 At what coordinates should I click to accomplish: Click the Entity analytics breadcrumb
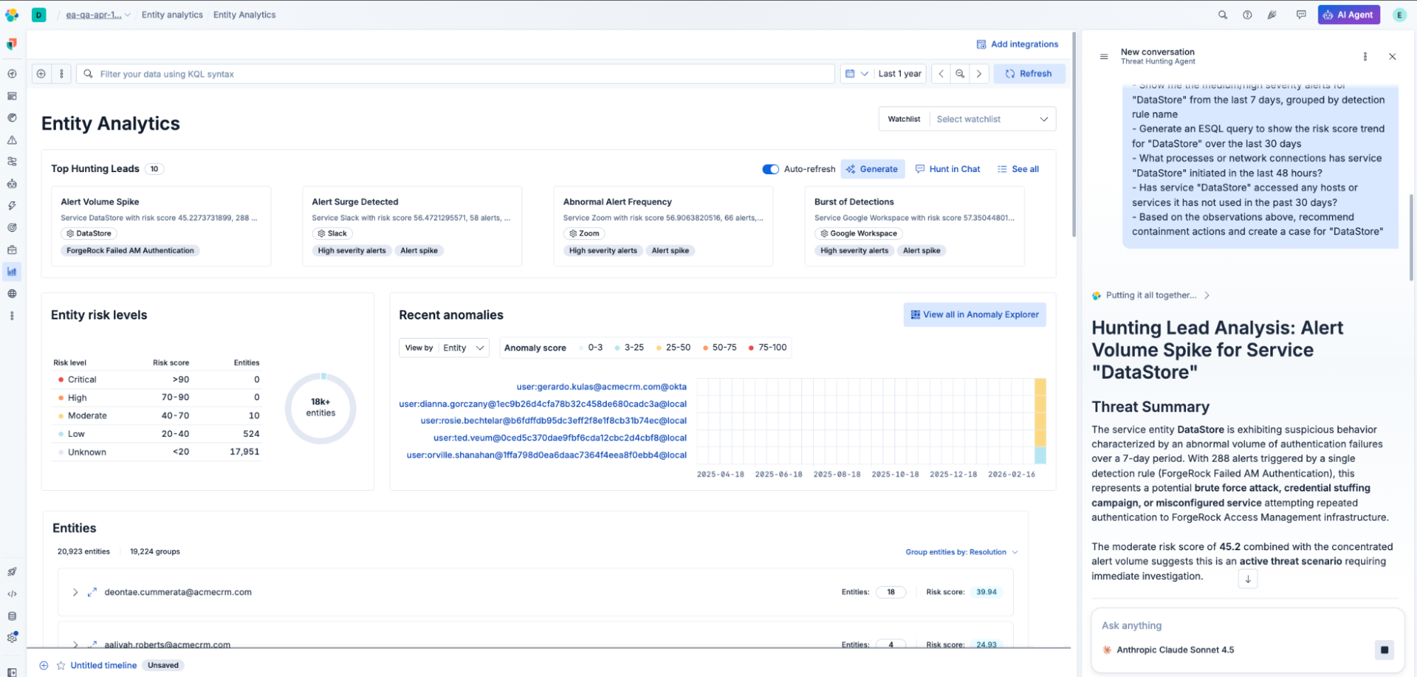(x=172, y=15)
